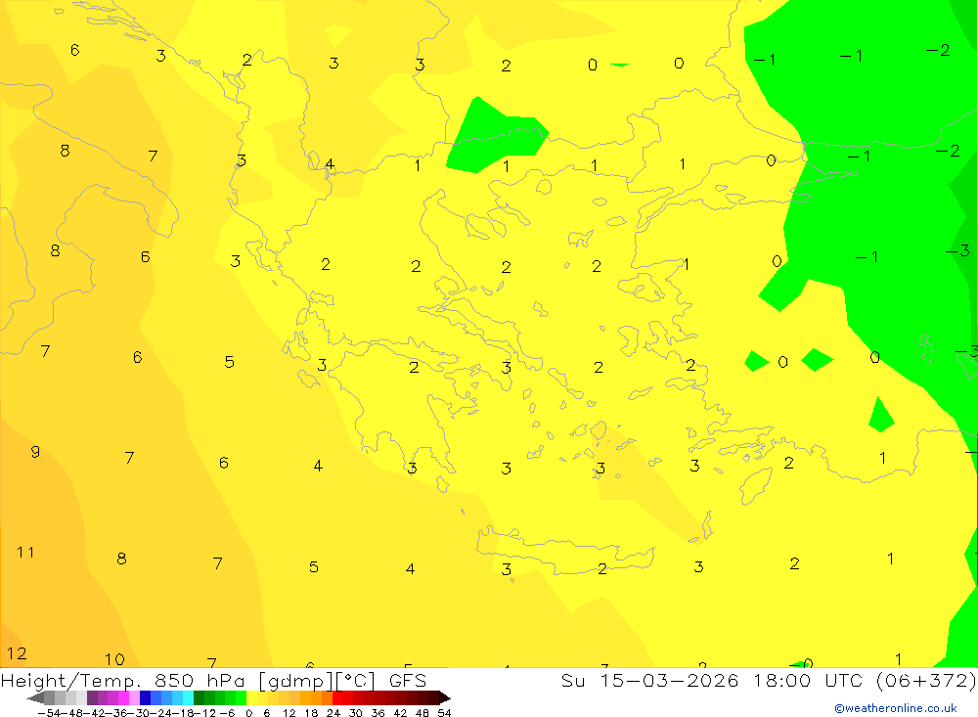Pick the bright red legend swatch at 24
The height and width of the screenshot is (717, 978).
pyautogui.click(x=337, y=697)
